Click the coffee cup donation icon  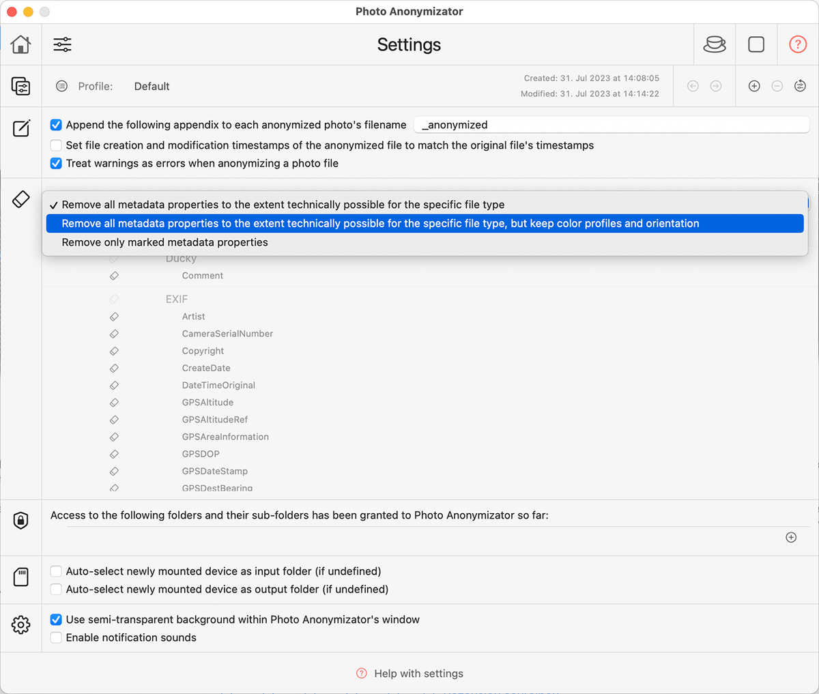(714, 44)
